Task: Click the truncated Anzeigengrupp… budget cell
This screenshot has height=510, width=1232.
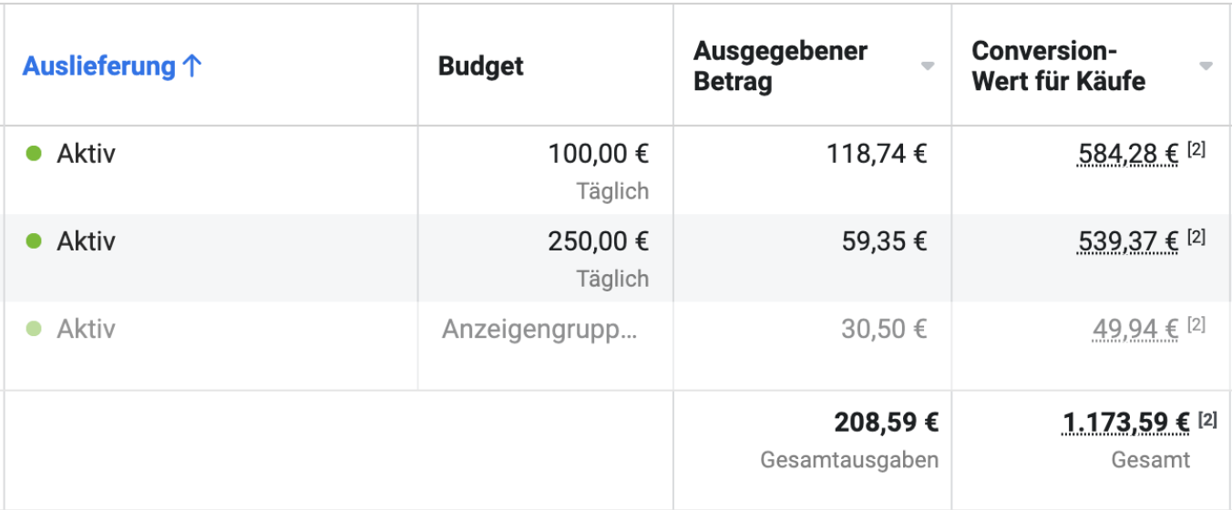Action: pyautogui.click(x=539, y=329)
